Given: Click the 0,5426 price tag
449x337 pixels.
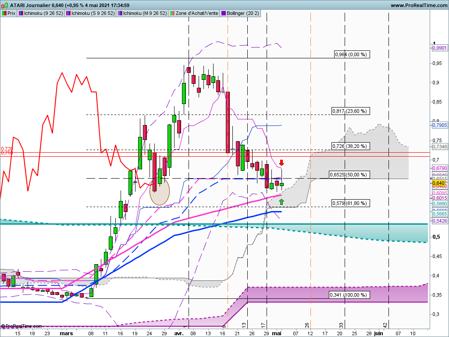Looking at the screenshot, I should 439,221.
